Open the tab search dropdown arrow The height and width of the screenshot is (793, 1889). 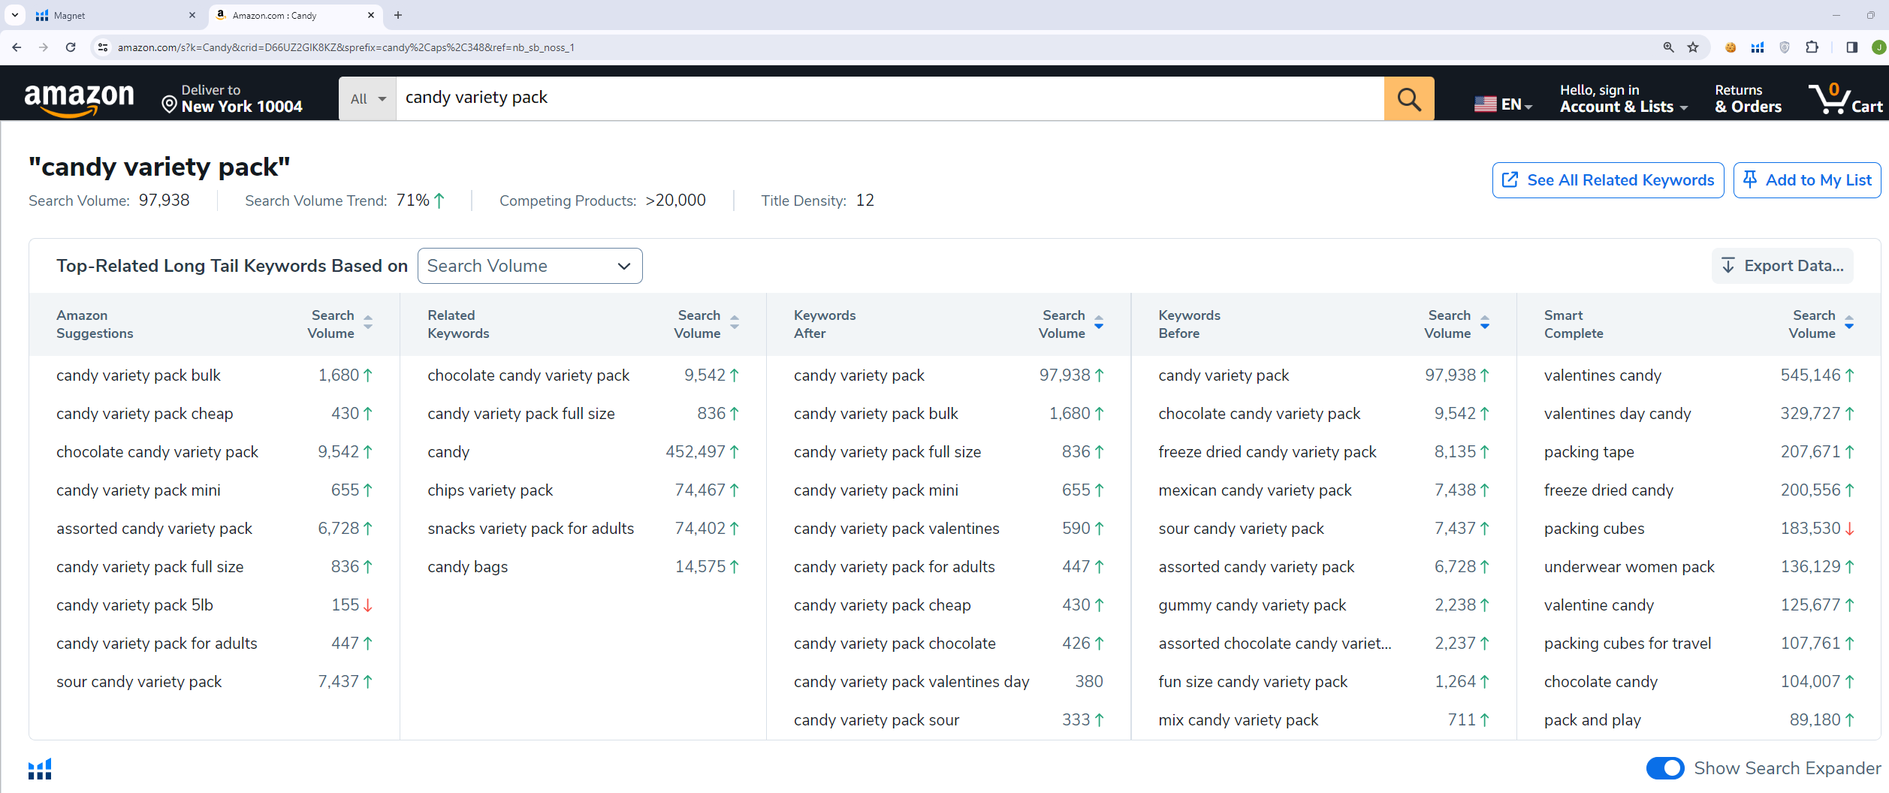14,15
